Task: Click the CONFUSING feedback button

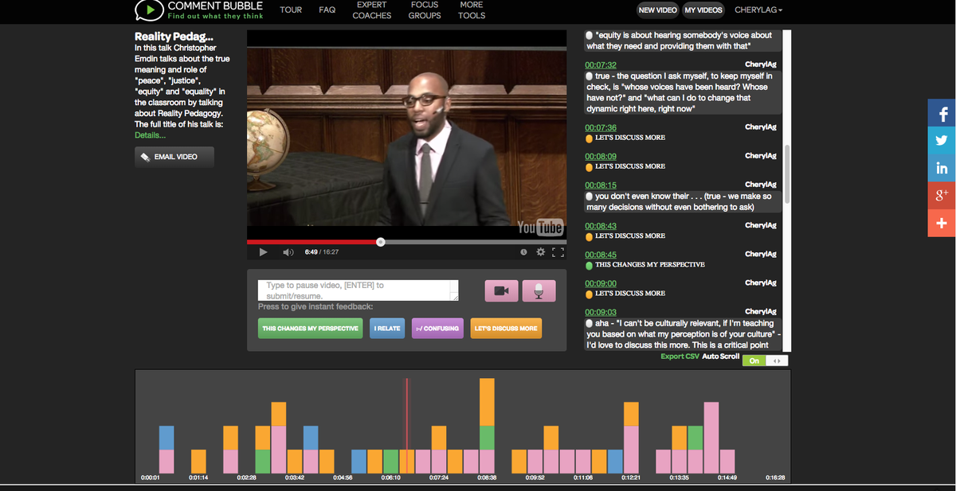Action: tap(437, 328)
